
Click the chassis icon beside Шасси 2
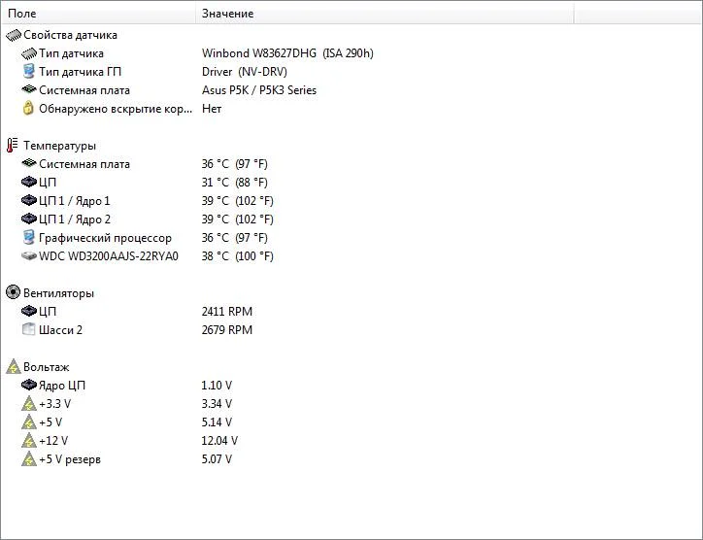(28, 330)
